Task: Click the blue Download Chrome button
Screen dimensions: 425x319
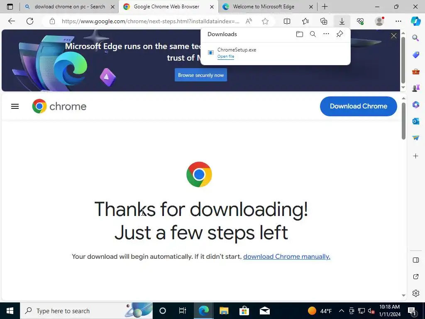Action: point(358,106)
